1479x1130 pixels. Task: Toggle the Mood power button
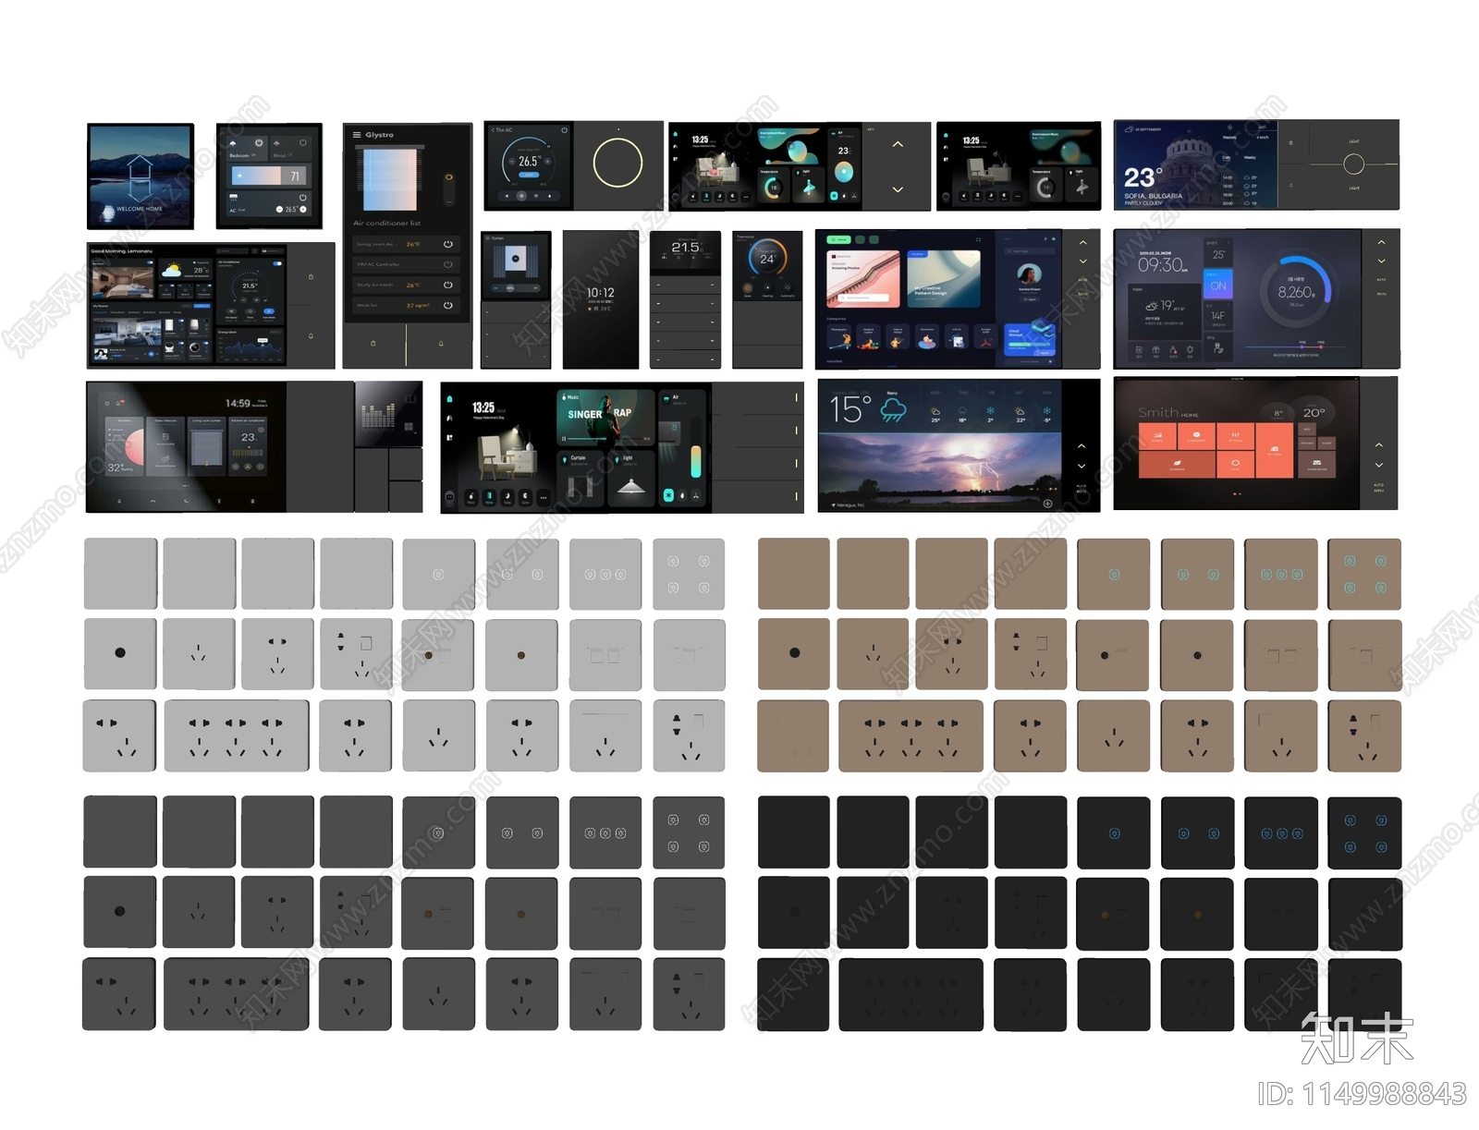(x=302, y=143)
